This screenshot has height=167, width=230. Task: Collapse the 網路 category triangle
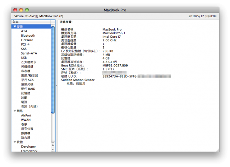coord(15,111)
